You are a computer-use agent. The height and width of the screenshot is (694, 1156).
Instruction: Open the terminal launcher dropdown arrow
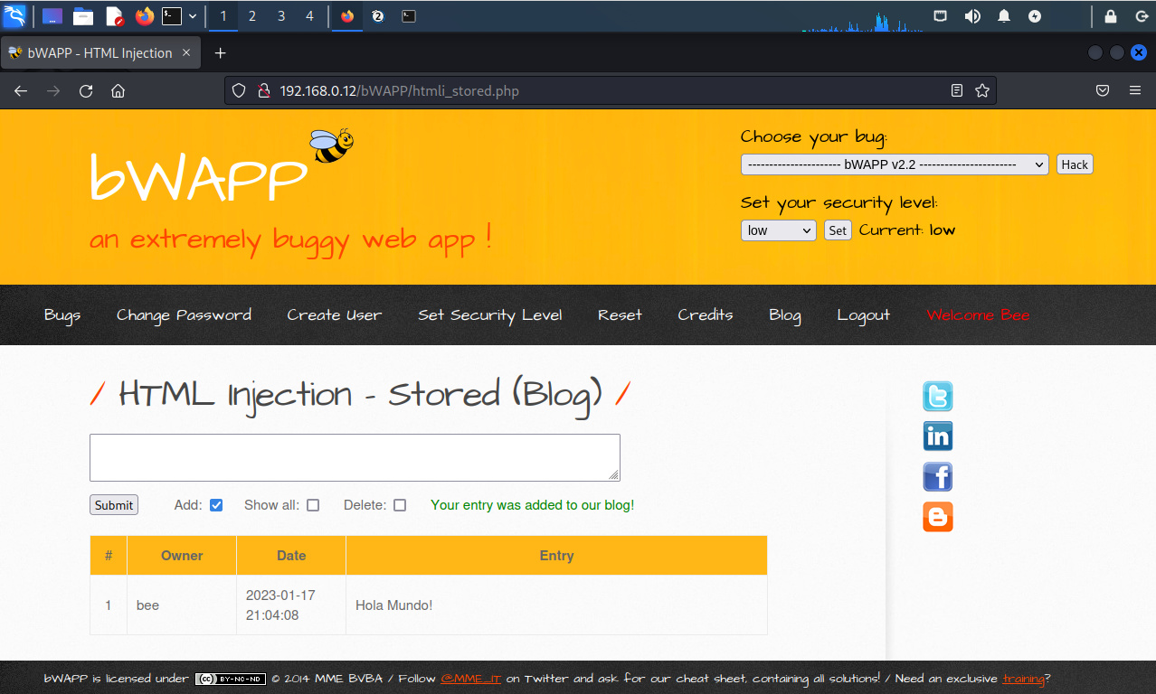click(x=193, y=16)
